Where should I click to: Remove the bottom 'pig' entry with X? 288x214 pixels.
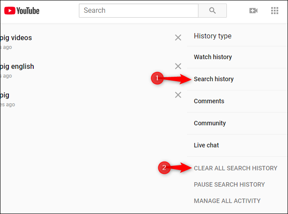[x=178, y=95]
